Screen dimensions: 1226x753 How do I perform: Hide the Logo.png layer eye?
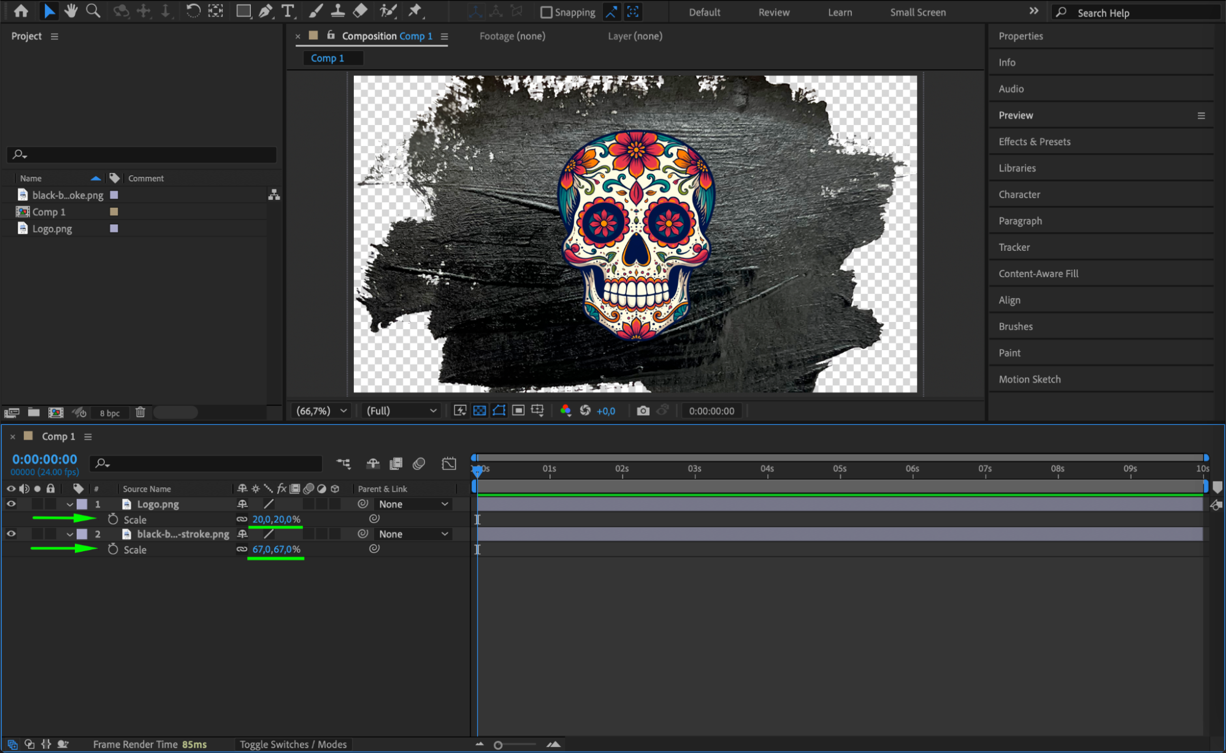coord(11,504)
